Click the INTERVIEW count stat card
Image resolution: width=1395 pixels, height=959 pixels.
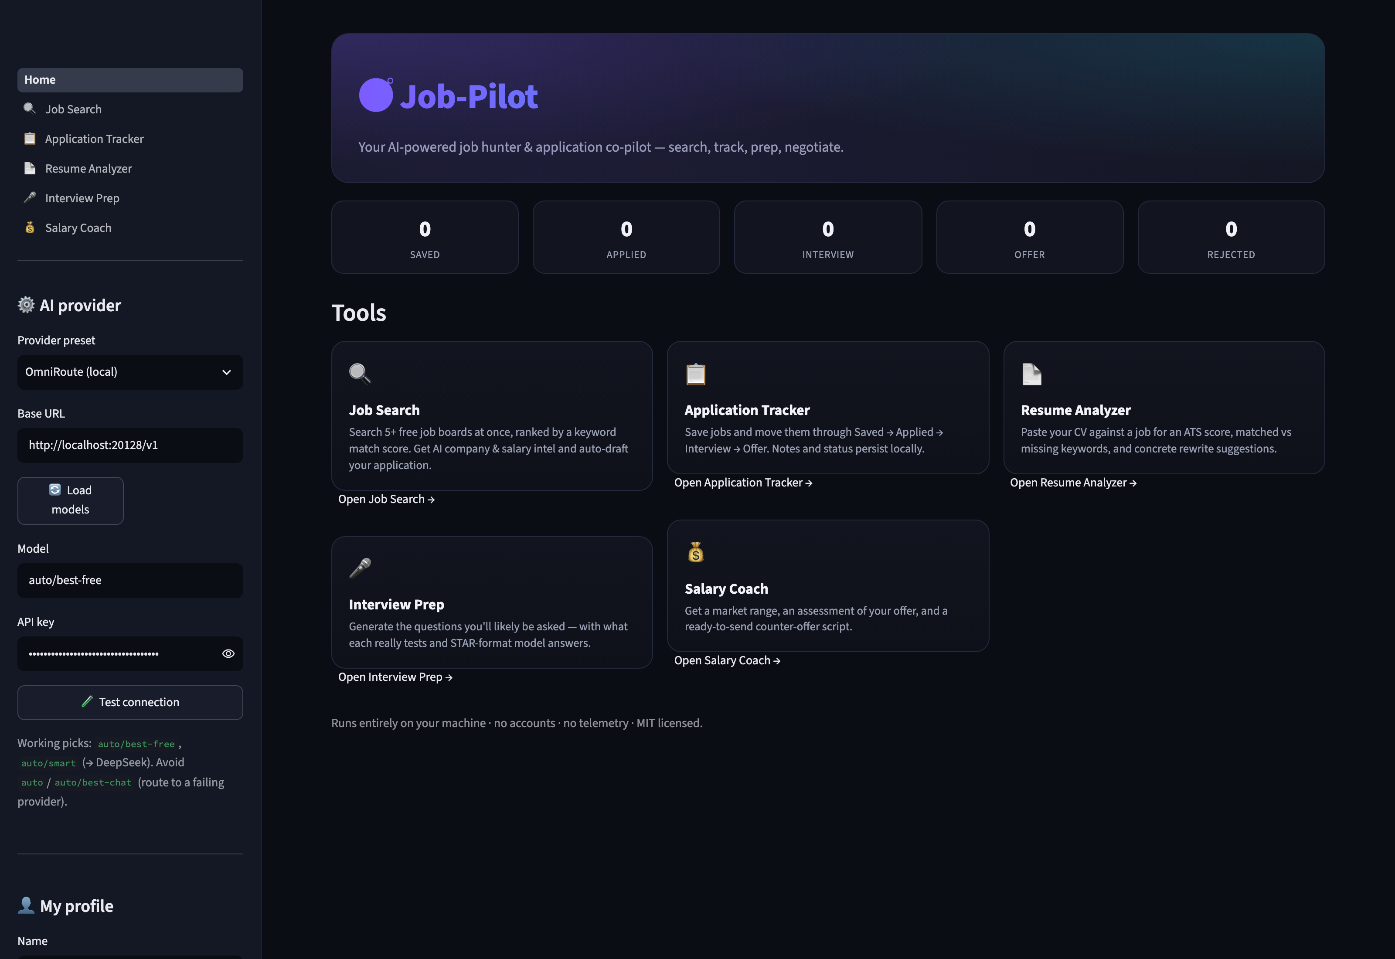(828, 237)
